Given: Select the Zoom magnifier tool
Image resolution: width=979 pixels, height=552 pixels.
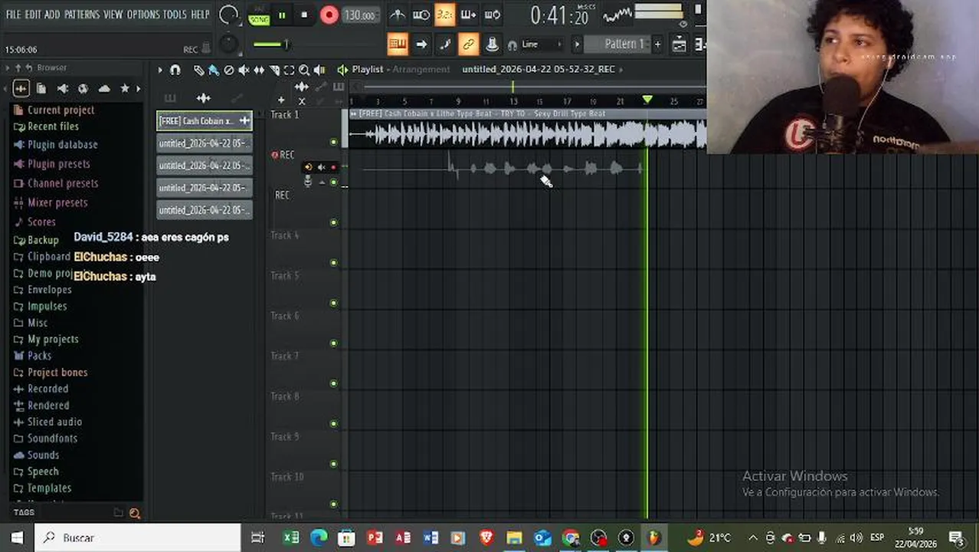Looking at the screenshot, I should point(304,70).
